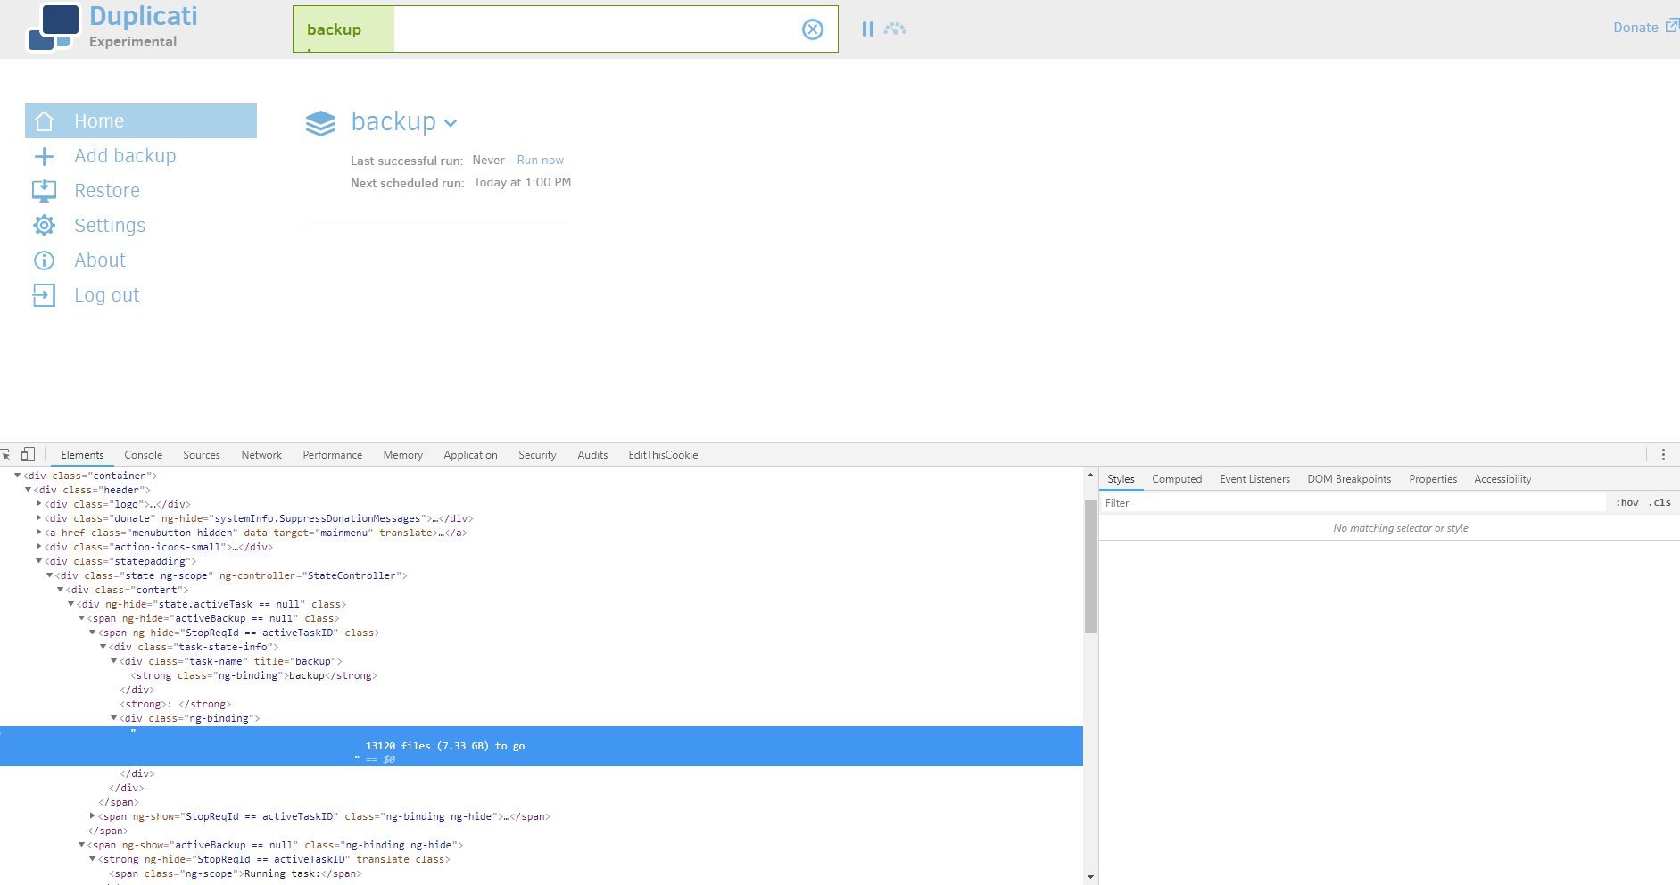The image size is (1680, 885).
Task: Open the Computed styles tab
Action: [1177, 478]
